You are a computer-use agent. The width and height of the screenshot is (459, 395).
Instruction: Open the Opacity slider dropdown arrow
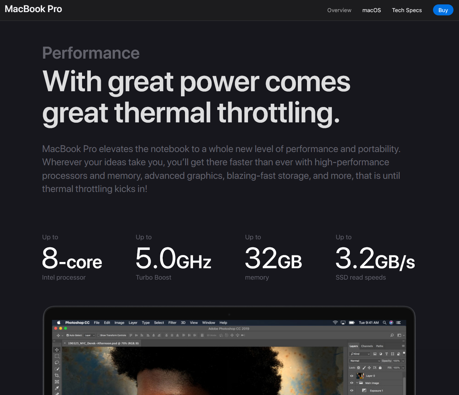point(403,361)
